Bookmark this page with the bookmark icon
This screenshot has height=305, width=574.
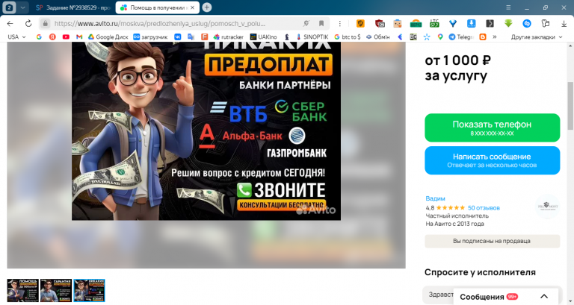[x=321, y=23]
